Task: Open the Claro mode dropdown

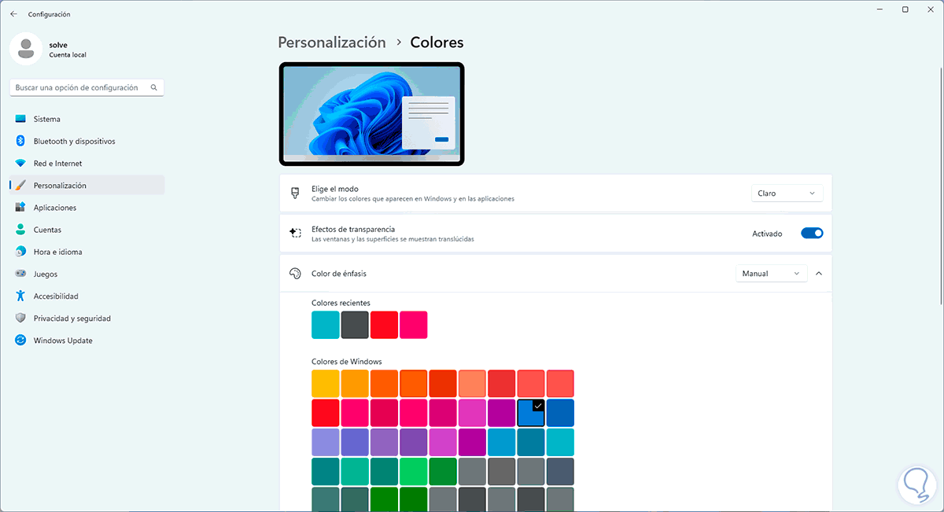Action: [787, 193]
